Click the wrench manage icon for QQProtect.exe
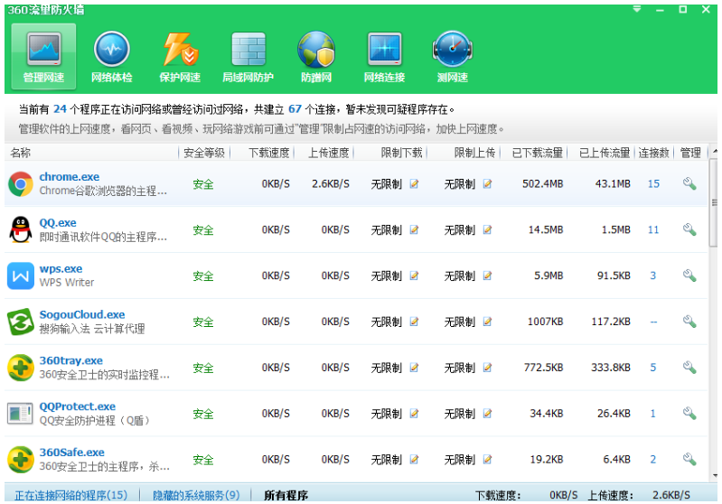Screen dimensions: 722x504 point(689,413)
